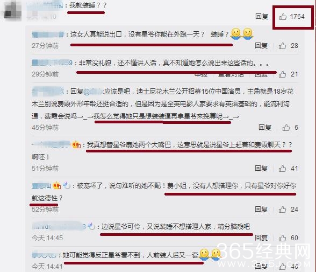Reply to the comment posted 今天 14:45
The height and width of the screenshot is (272, 316).
click(261, 238)
